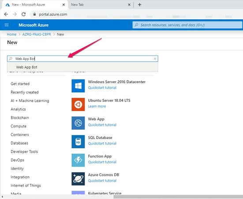Click the browser forward arrow
This screenshot has width=243, height=199.
(15, 15)
